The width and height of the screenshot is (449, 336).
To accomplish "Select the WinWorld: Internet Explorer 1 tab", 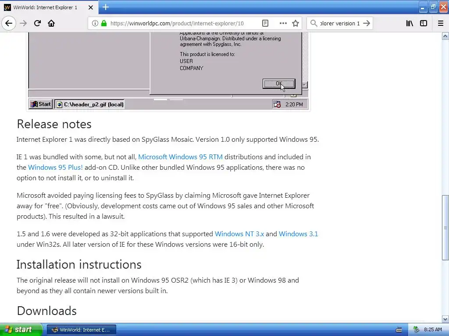I will 49,7.
